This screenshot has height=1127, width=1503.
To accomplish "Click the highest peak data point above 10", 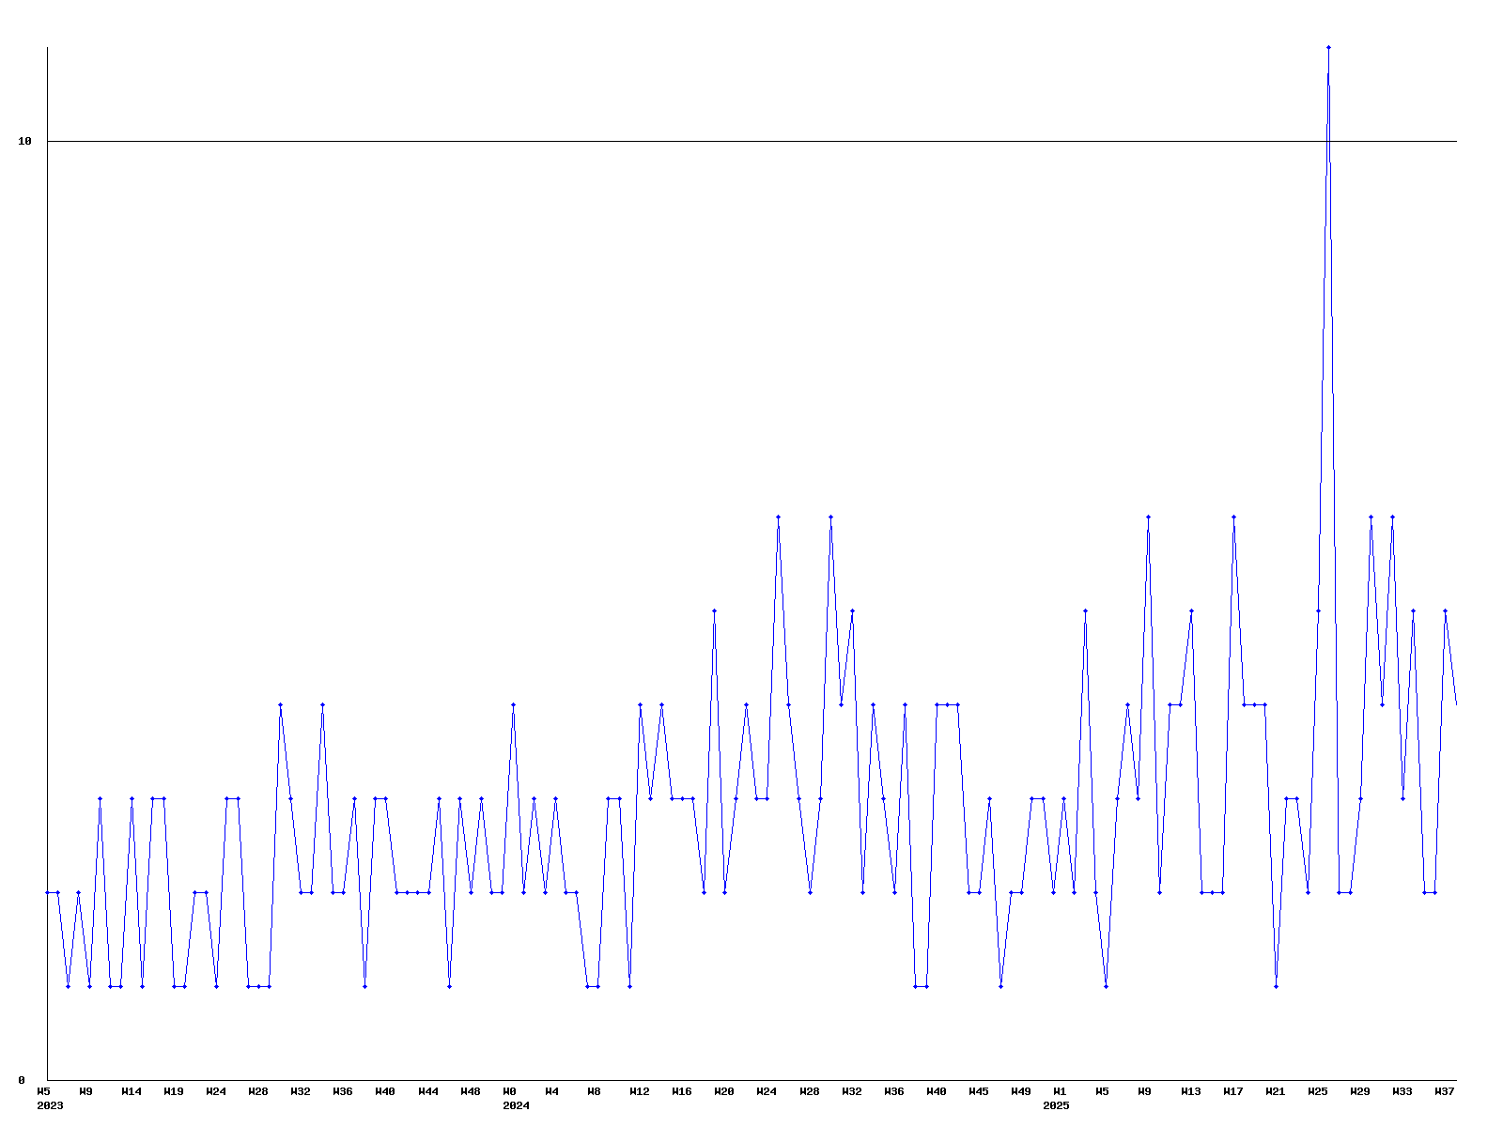I will tap(1328, 47).
